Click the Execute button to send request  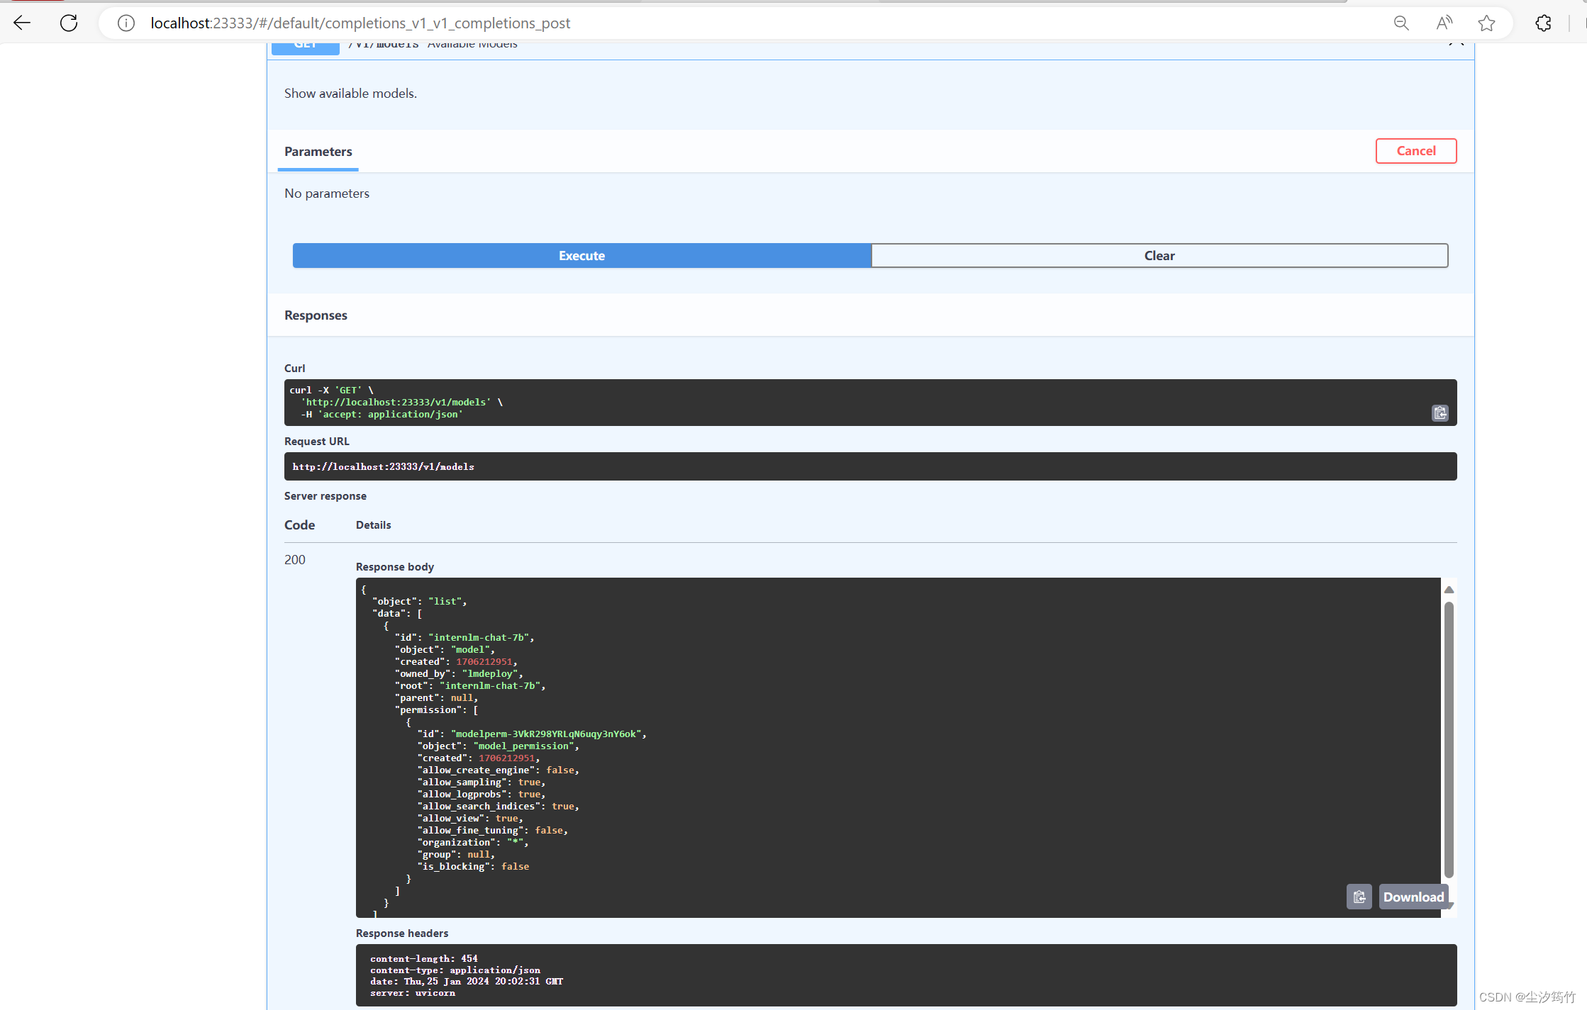coord(581,255)
